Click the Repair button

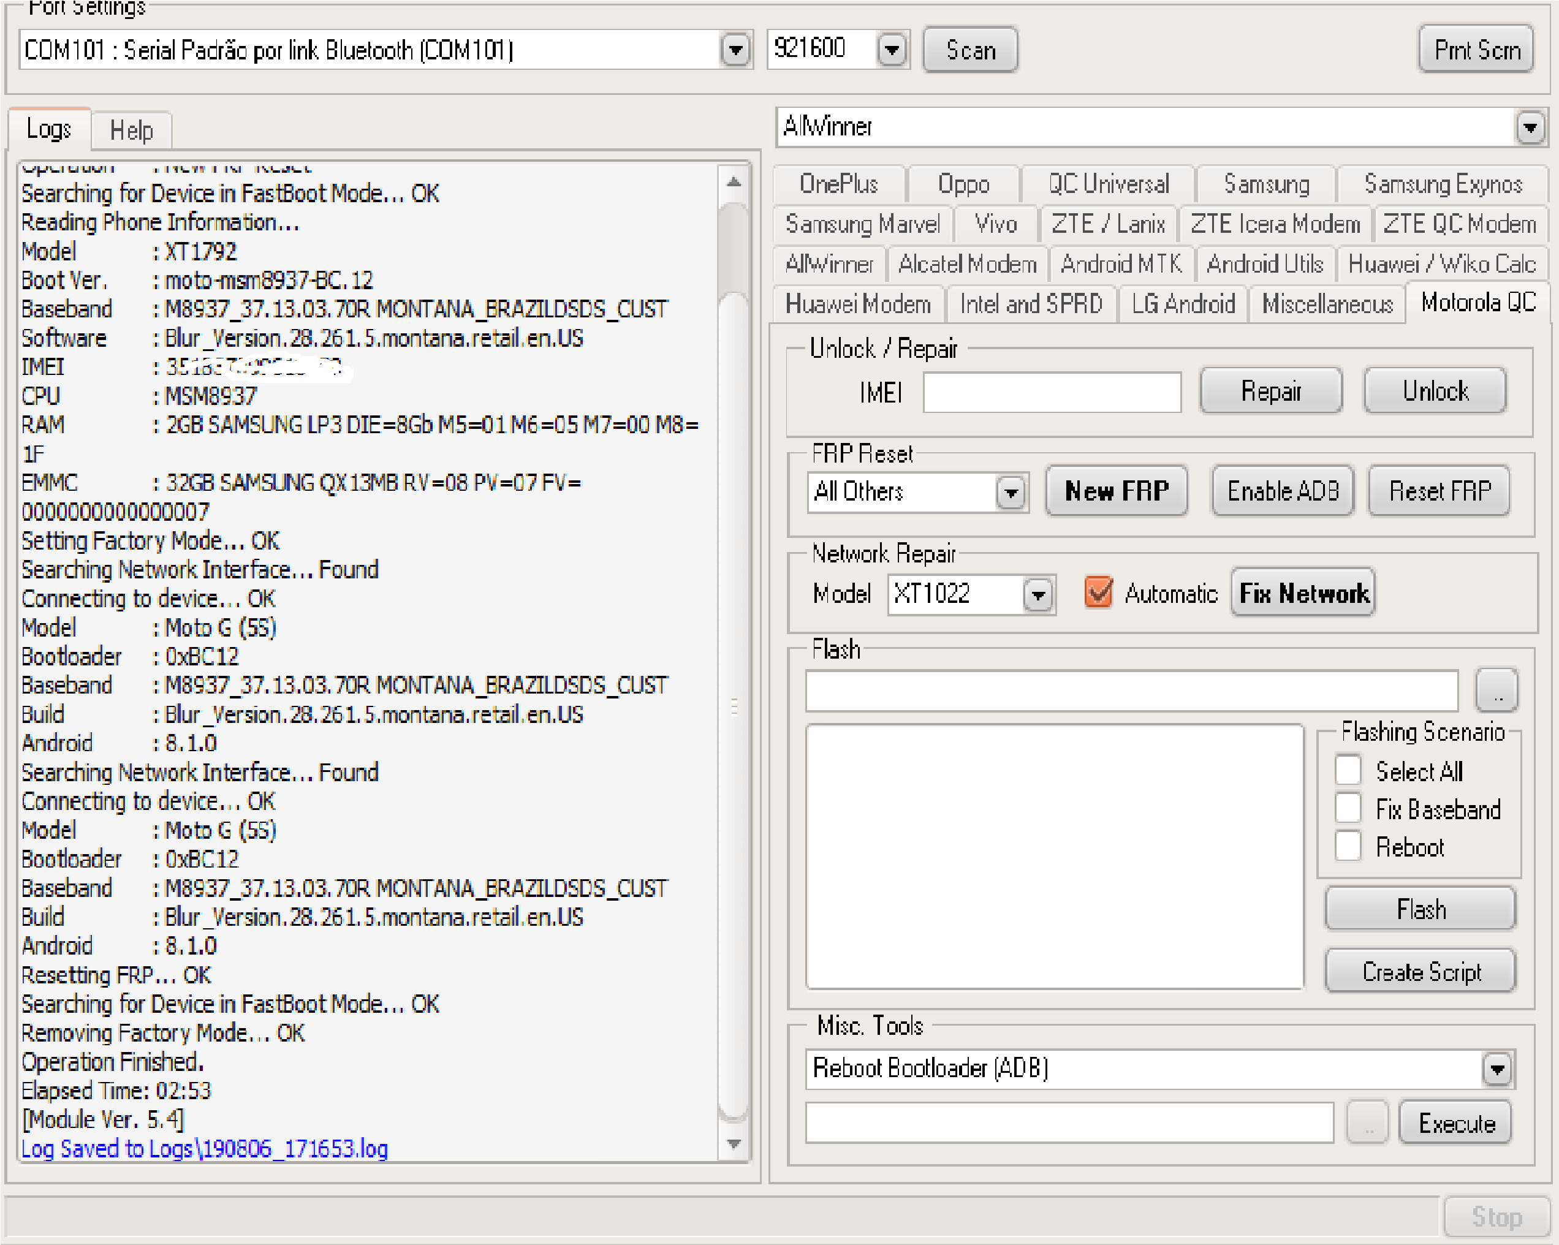click(1271, 391)
